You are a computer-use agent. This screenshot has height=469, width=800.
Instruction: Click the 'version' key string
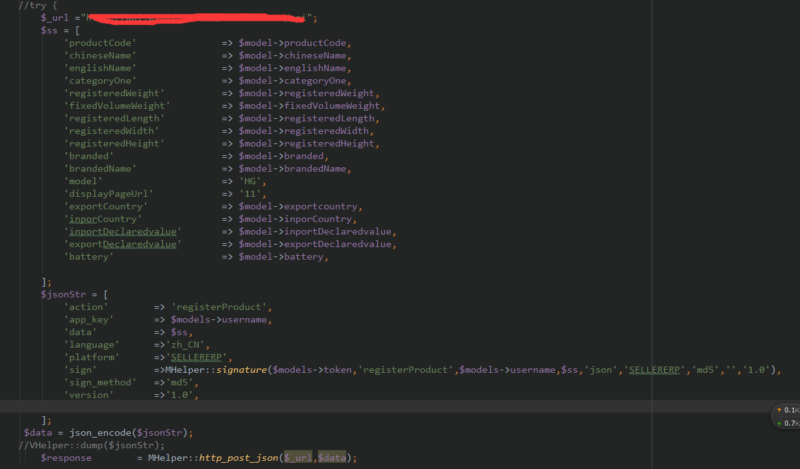coord(89,395)
